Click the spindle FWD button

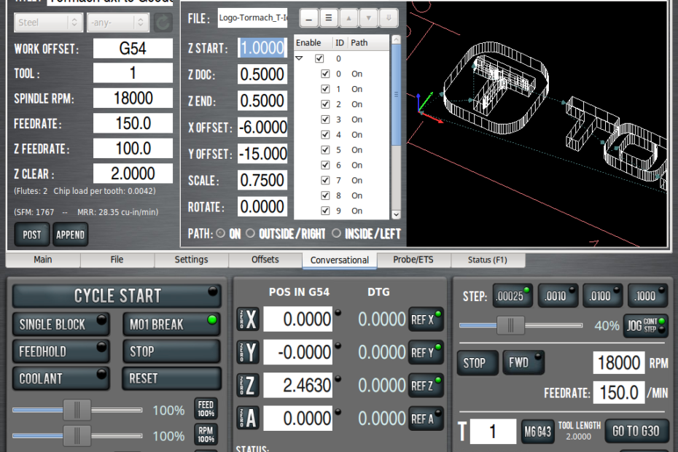[523, 362]
